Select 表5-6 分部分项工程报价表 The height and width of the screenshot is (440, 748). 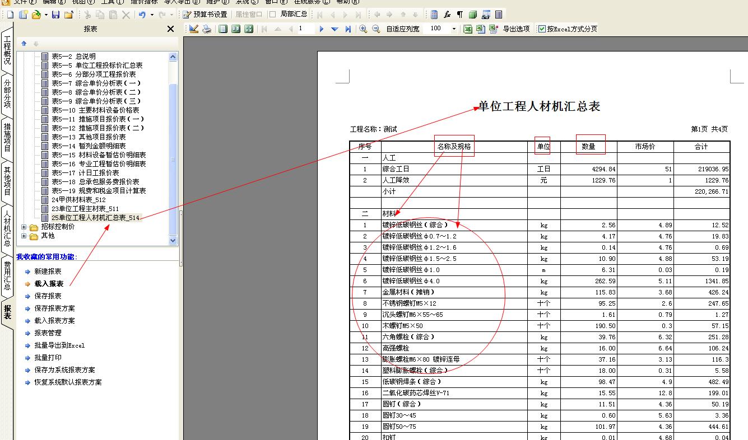(x=94, y=74)
